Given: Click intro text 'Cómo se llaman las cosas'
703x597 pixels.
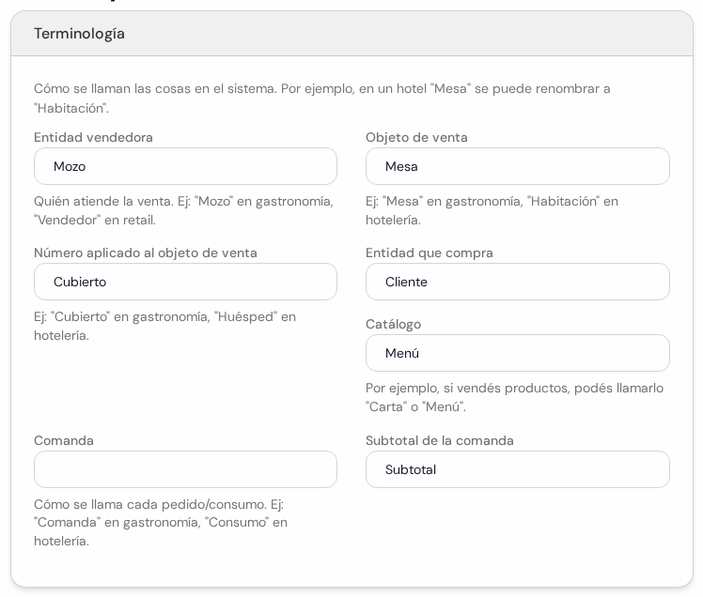Looking at the screenshot, I should [x=322, y=98].
